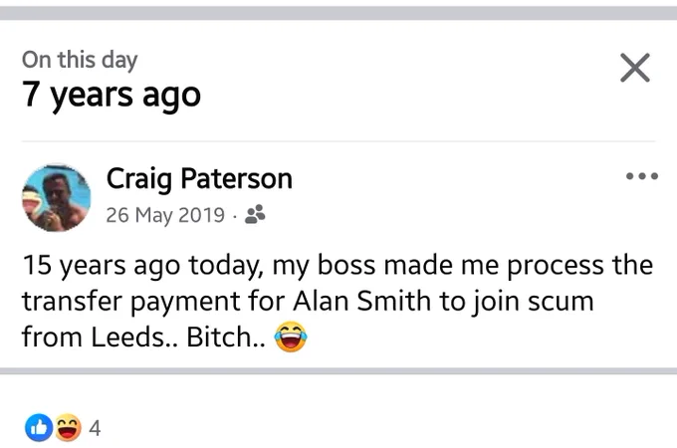Tap the thin line under "7 years ago"
This screenshot has width=677, height=448.
point(338,141)
